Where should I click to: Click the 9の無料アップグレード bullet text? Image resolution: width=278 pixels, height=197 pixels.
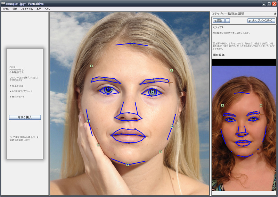(x=22, y=91)
